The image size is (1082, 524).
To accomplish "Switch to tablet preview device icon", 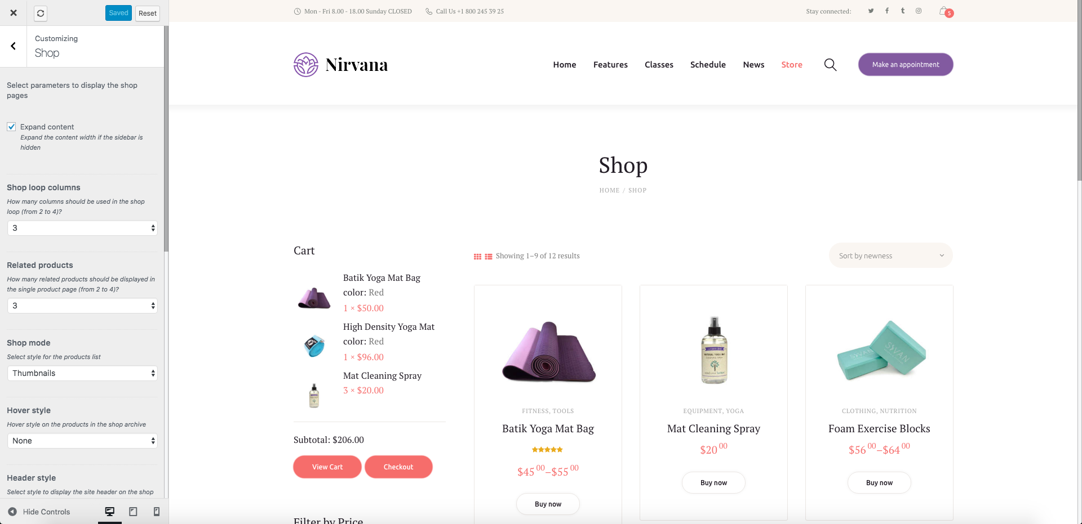I will (133, 512).
